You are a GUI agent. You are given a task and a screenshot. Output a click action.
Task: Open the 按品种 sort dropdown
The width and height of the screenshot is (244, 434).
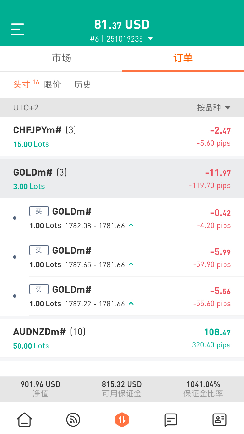coord(214,107)
